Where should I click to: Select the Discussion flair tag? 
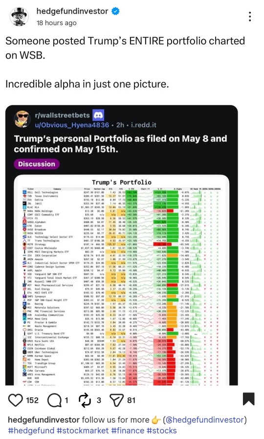[x=37, y=164]
